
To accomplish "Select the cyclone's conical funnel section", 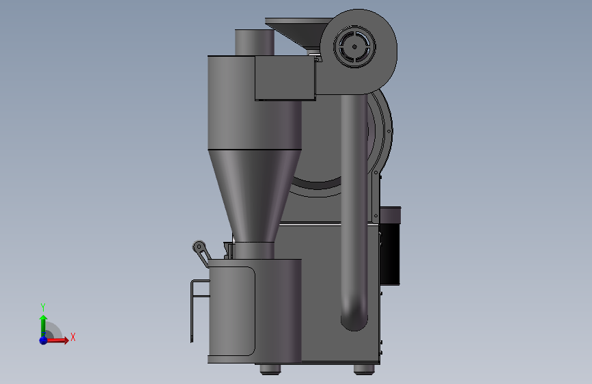I will (x=254, y=196).
